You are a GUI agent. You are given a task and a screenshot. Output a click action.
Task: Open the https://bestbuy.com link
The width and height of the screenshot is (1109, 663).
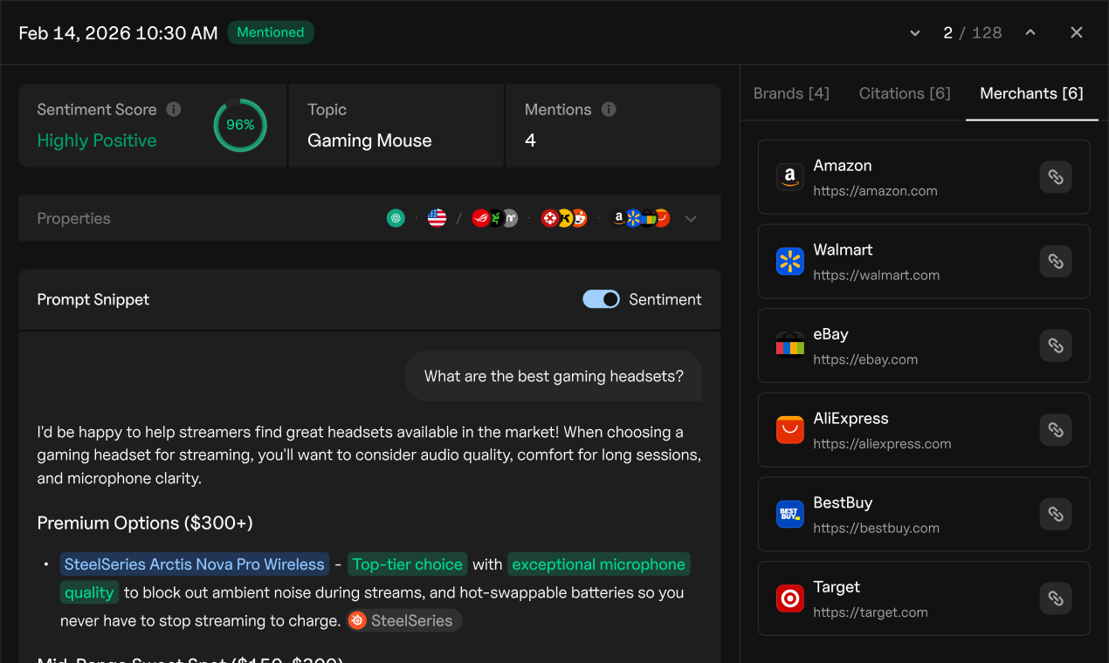click(x=876, y=528)
